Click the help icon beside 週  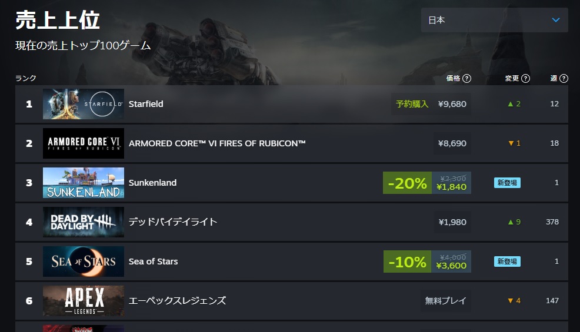coord(564,78)
